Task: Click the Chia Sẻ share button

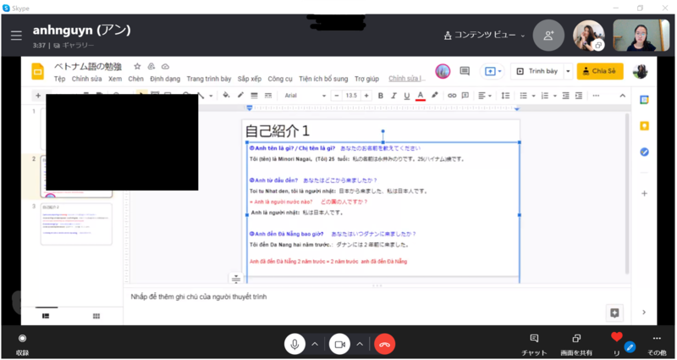Action: tap(600, 71)
